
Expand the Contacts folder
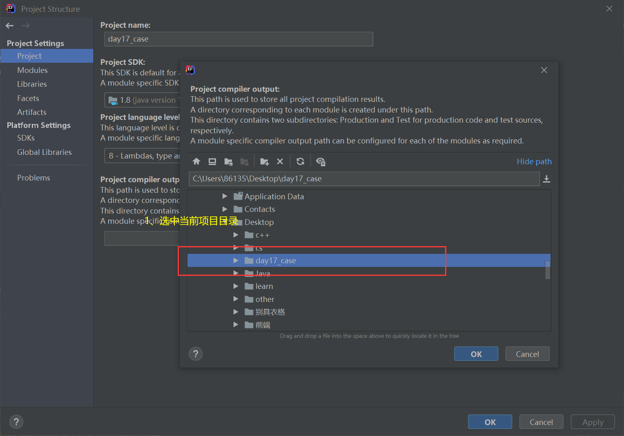(x=225, y=209)
